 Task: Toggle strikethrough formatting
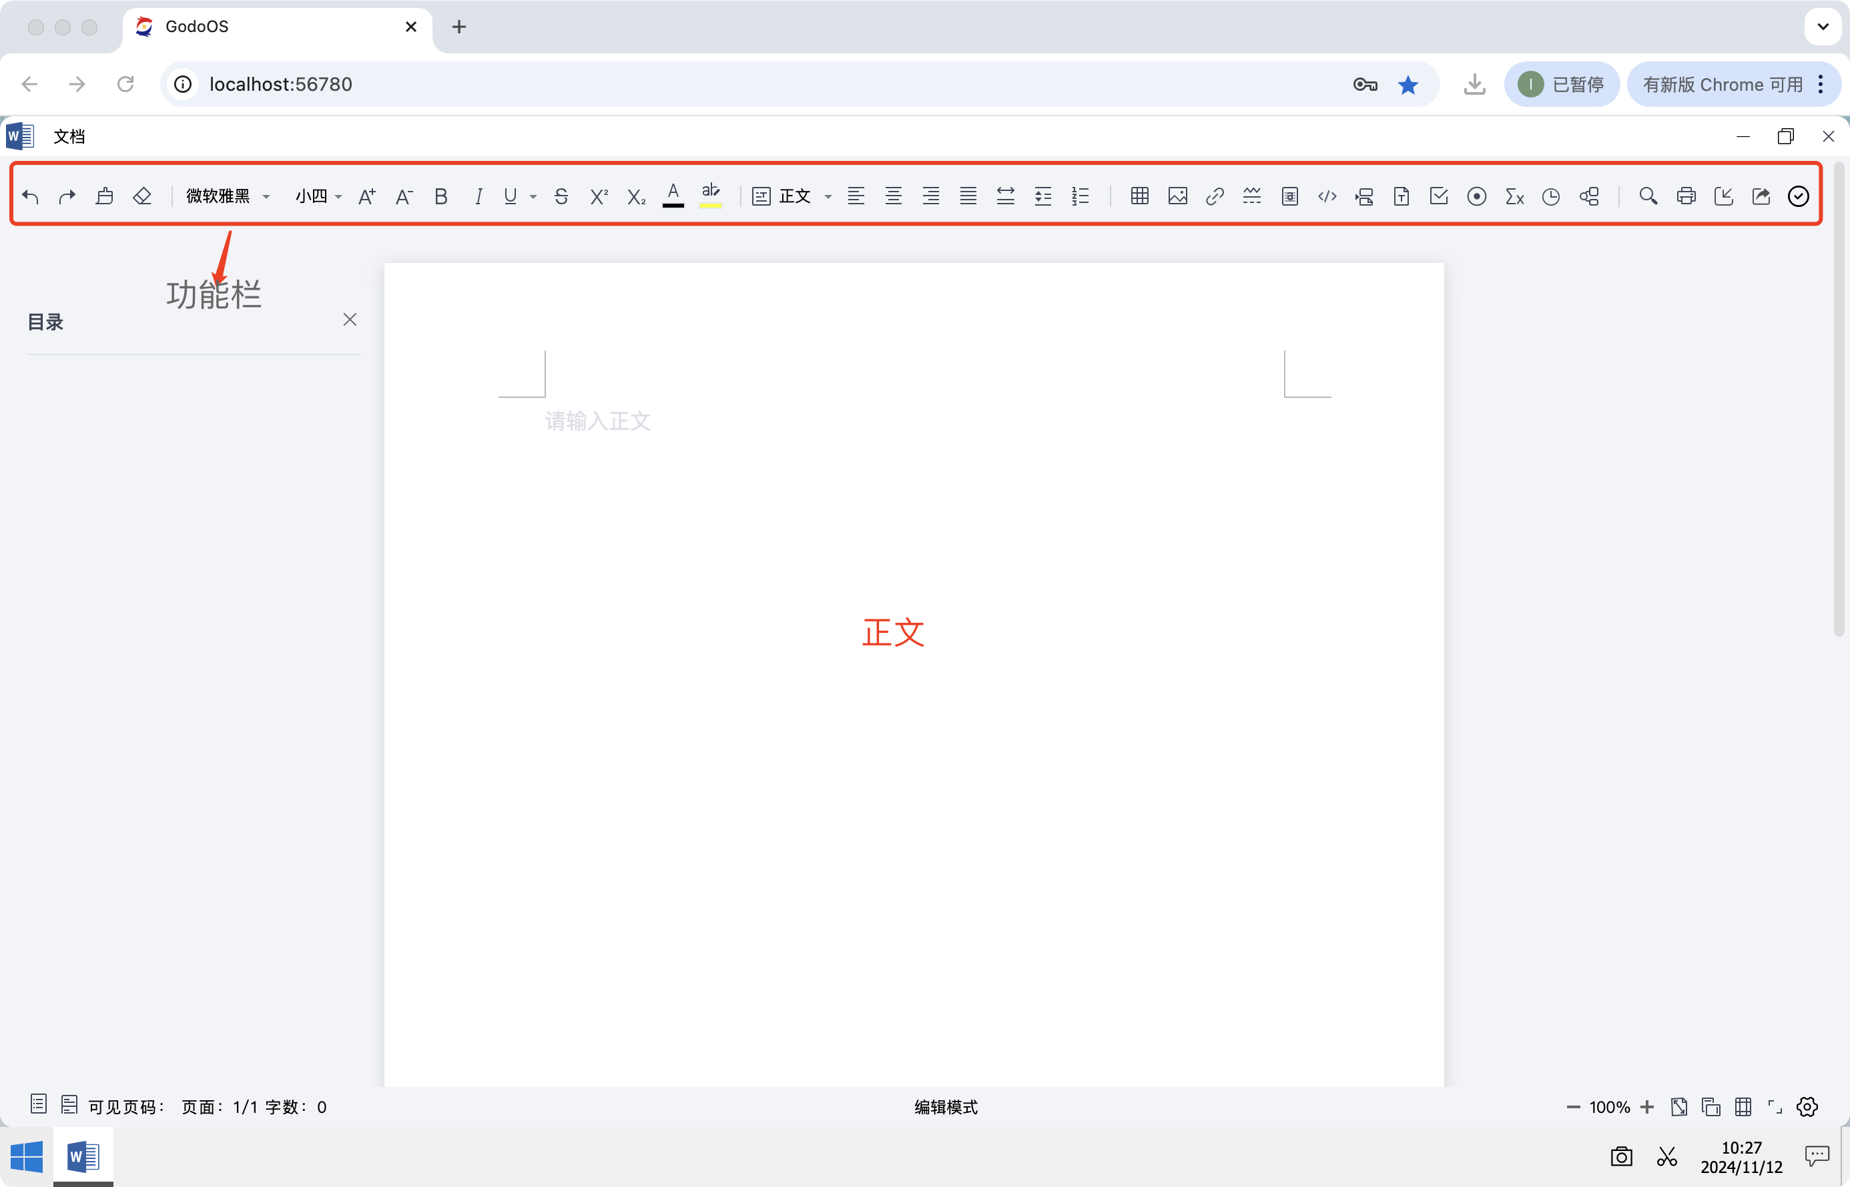561,196
